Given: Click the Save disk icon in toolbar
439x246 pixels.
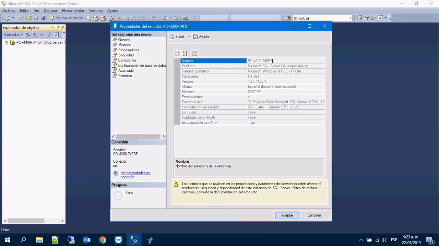Looking at the screenshot, I should [x=36, y=18].
